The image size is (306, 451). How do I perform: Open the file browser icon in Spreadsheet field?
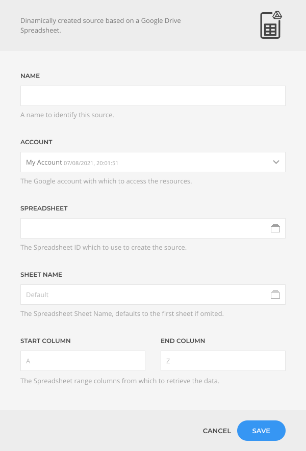click(x=275, y=228)
